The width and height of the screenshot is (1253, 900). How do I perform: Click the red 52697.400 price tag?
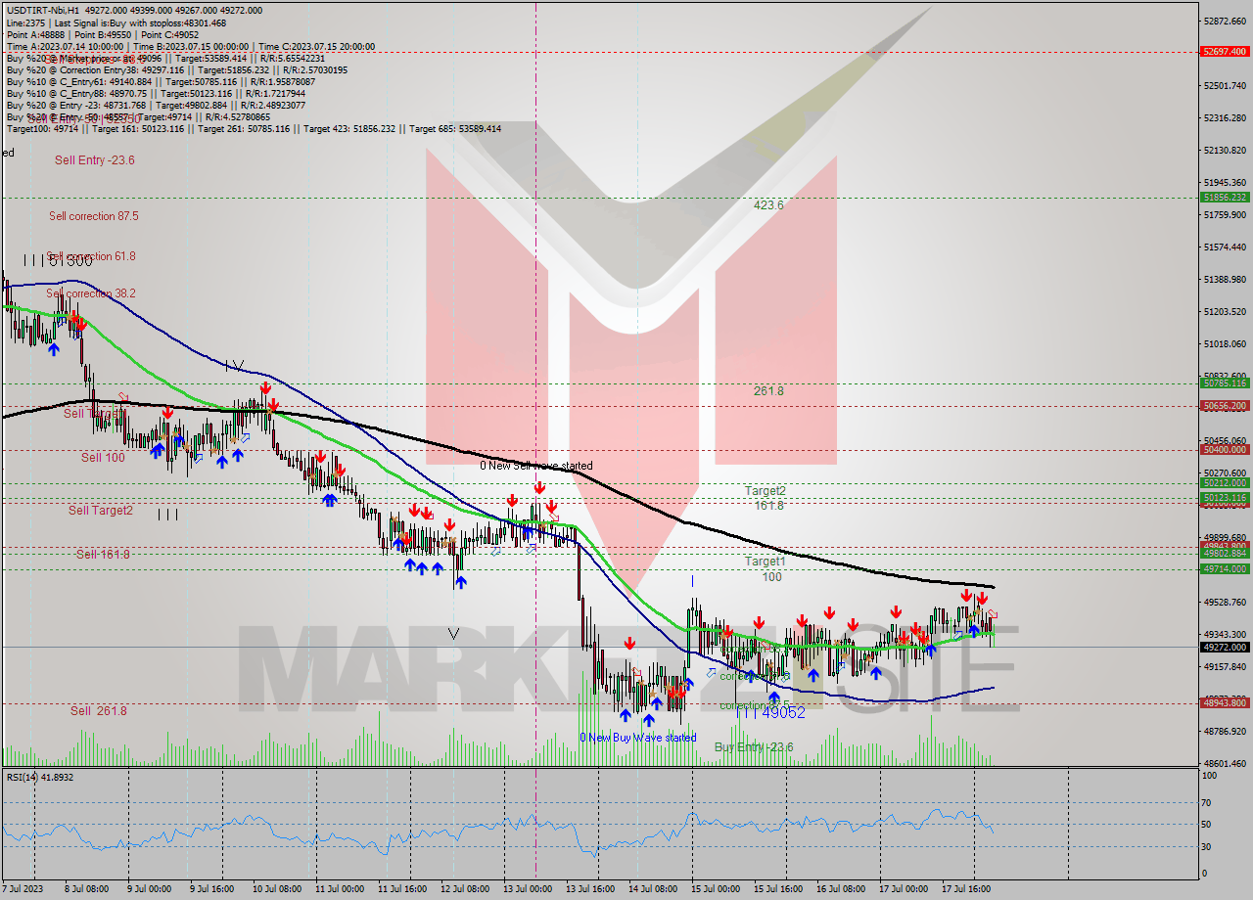click(1225, 52)
